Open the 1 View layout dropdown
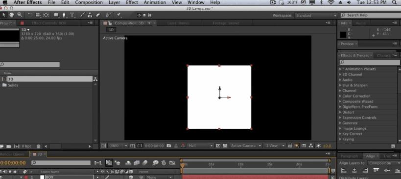The height and width of the screenshot is (179, 401). point(275,146)
